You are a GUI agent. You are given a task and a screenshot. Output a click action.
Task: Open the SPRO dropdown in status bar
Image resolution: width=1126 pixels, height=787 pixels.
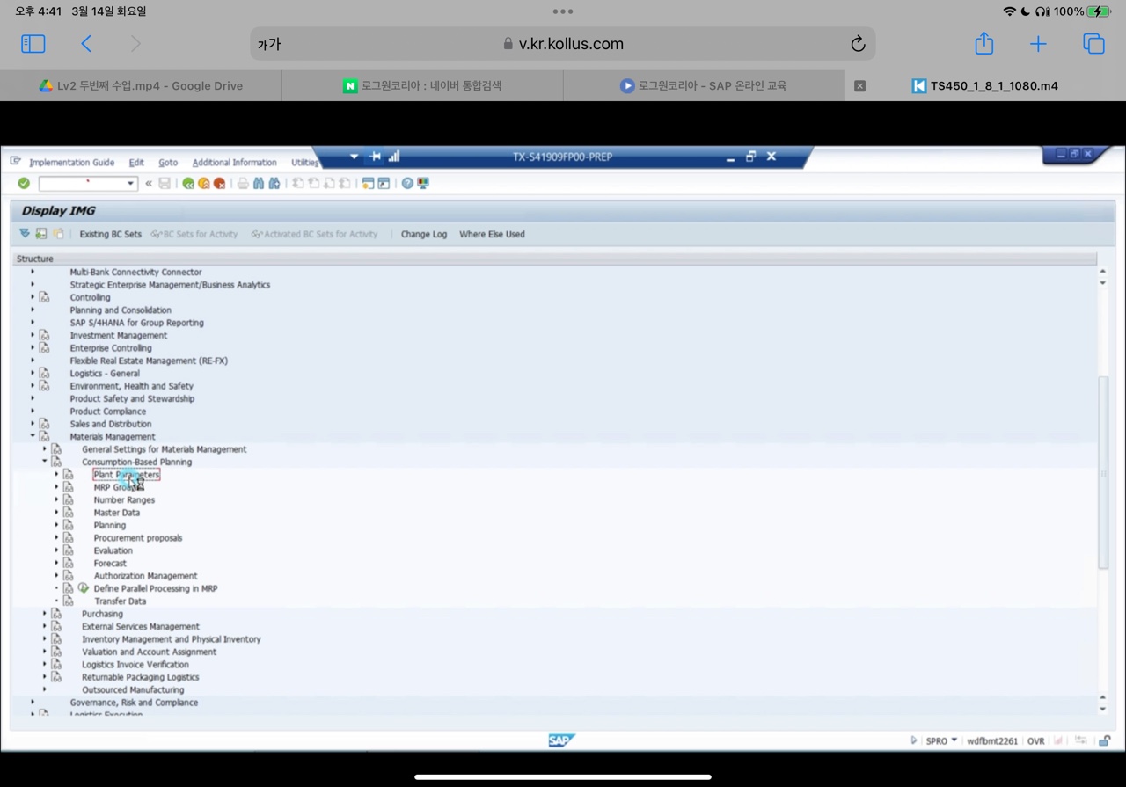click(954, 740)
